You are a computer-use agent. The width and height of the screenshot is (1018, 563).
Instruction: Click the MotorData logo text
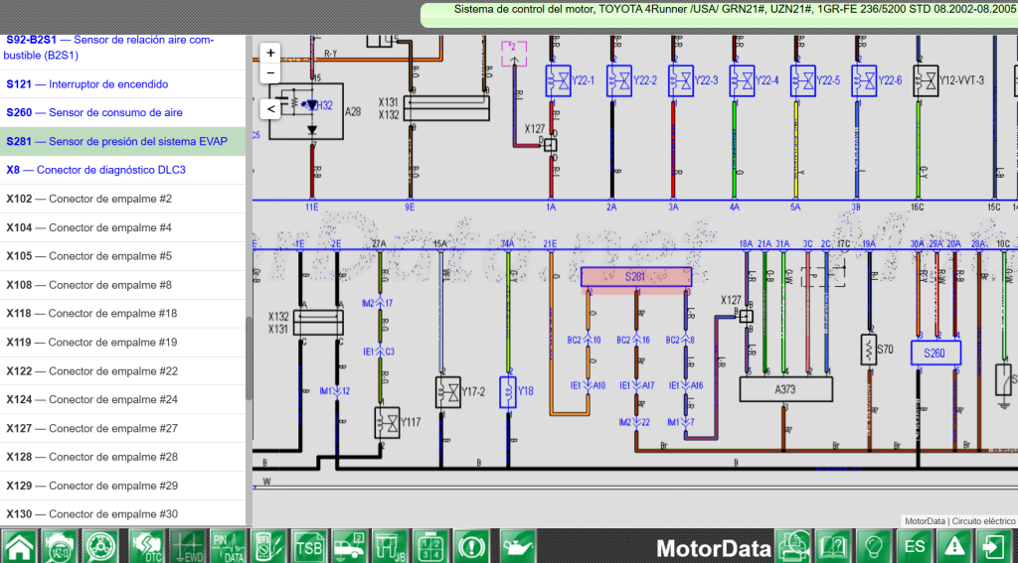tap(714, 548)
